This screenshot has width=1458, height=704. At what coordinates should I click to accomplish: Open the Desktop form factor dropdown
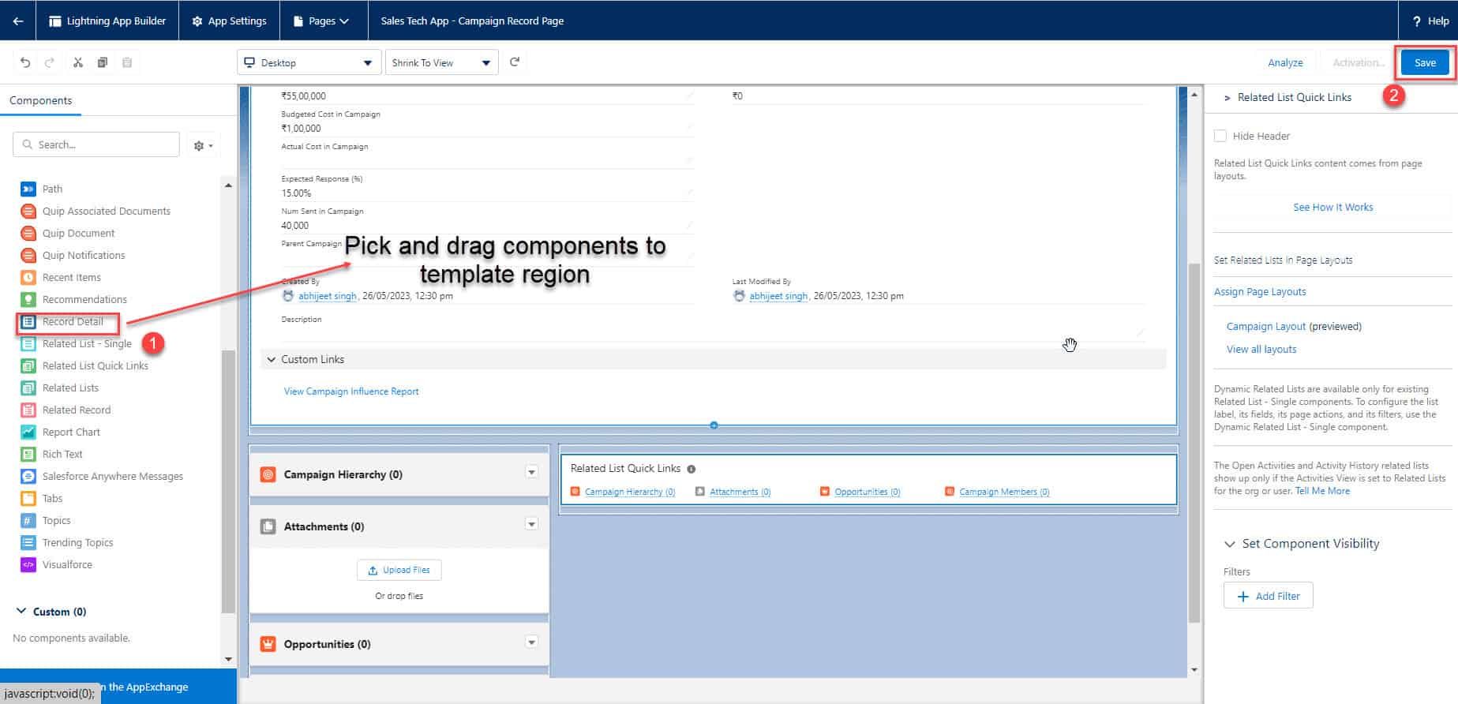point(308,62)
